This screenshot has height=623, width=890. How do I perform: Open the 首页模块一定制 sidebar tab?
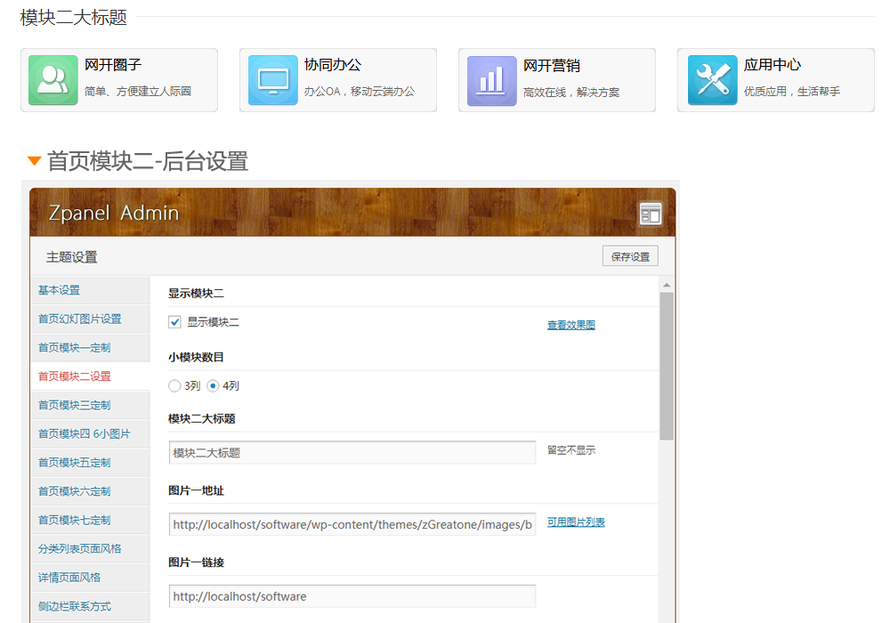pyautogui.click(x=91, y=348)
